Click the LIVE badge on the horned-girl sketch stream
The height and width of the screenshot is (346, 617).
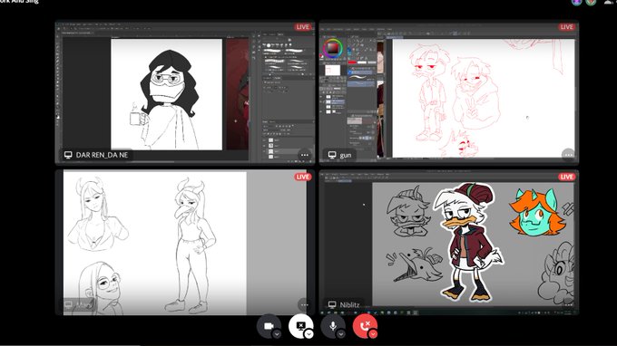[x=302, y=177]
